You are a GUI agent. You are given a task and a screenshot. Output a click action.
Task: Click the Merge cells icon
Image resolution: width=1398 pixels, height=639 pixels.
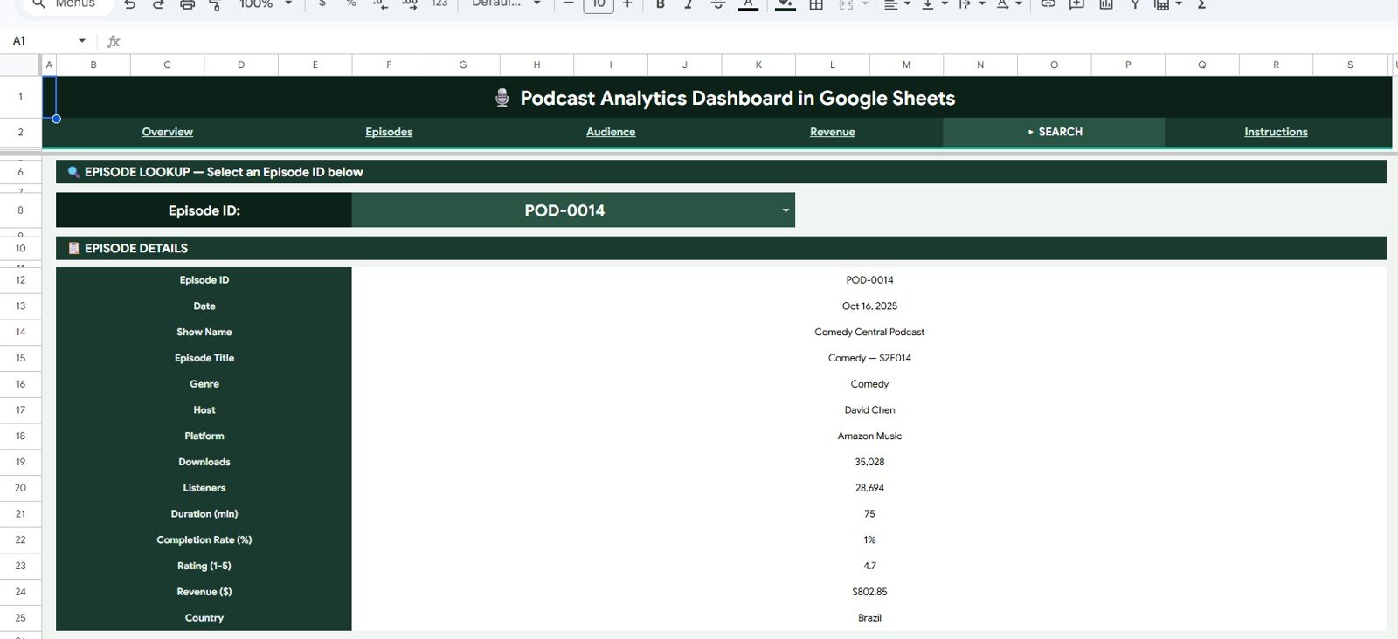pyautogui.click(x=846, y=3)
